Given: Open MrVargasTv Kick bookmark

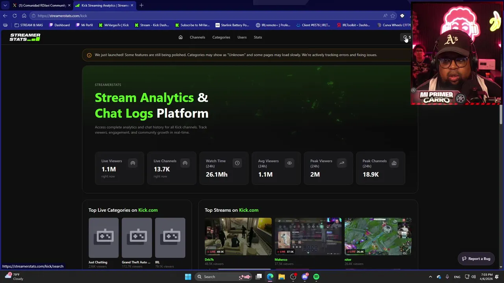Looking at the screenshot, I should click(114, 25).
